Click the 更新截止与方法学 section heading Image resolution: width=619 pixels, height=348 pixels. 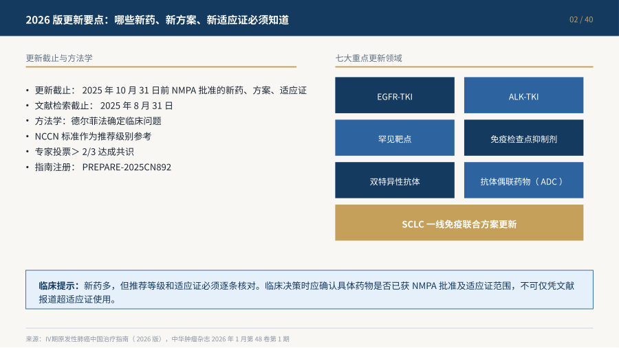click(59, 58)
